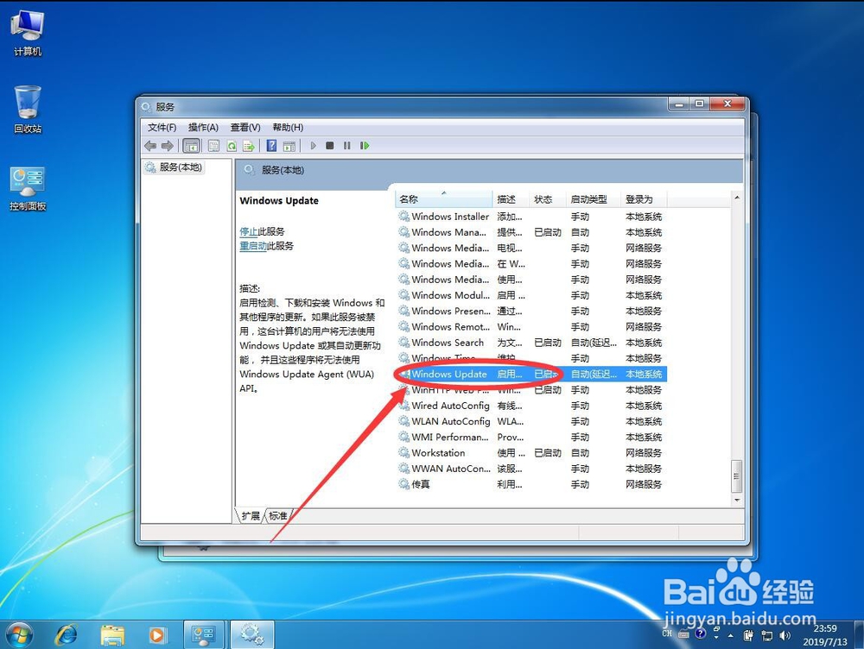864x649 pixels.
Task: Select the WWAN AutoCon... service row
Action: [x=531, y=469]
